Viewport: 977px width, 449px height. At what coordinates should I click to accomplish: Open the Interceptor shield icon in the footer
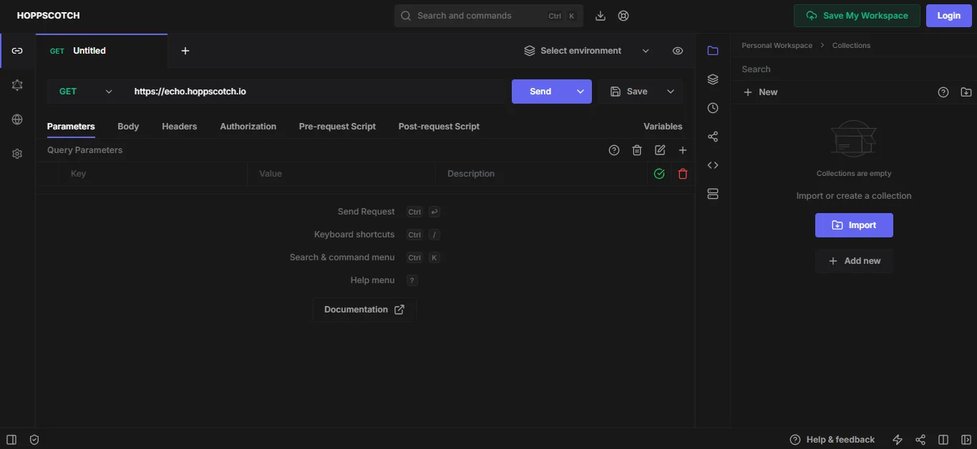click(x=34, y=440)
